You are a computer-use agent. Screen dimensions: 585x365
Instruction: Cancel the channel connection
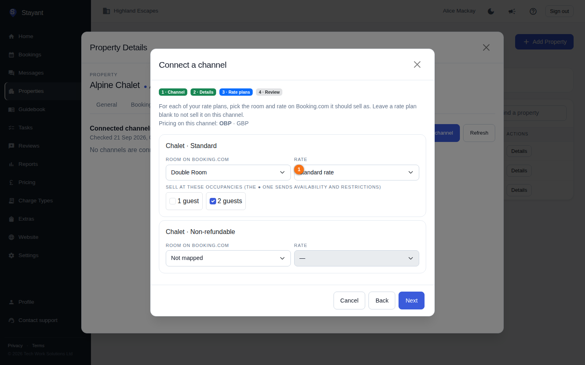(349, 301)
